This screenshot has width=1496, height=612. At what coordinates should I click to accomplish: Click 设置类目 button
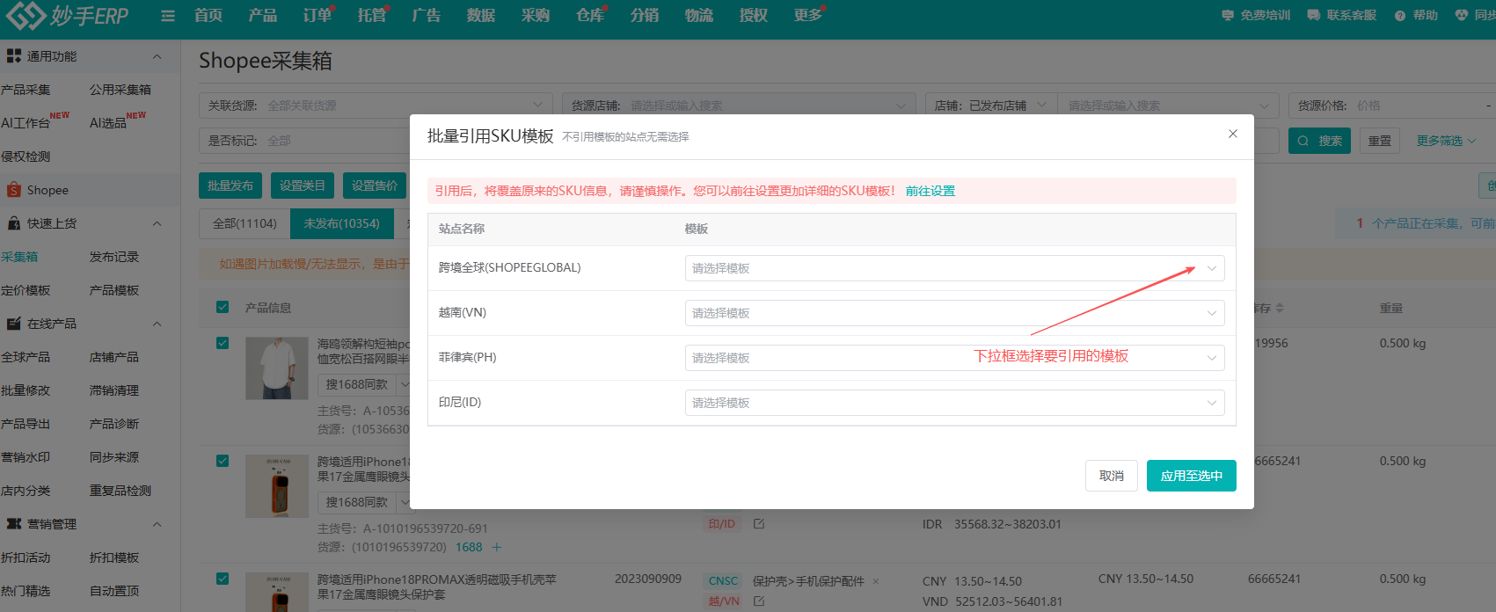click(303, 186)
